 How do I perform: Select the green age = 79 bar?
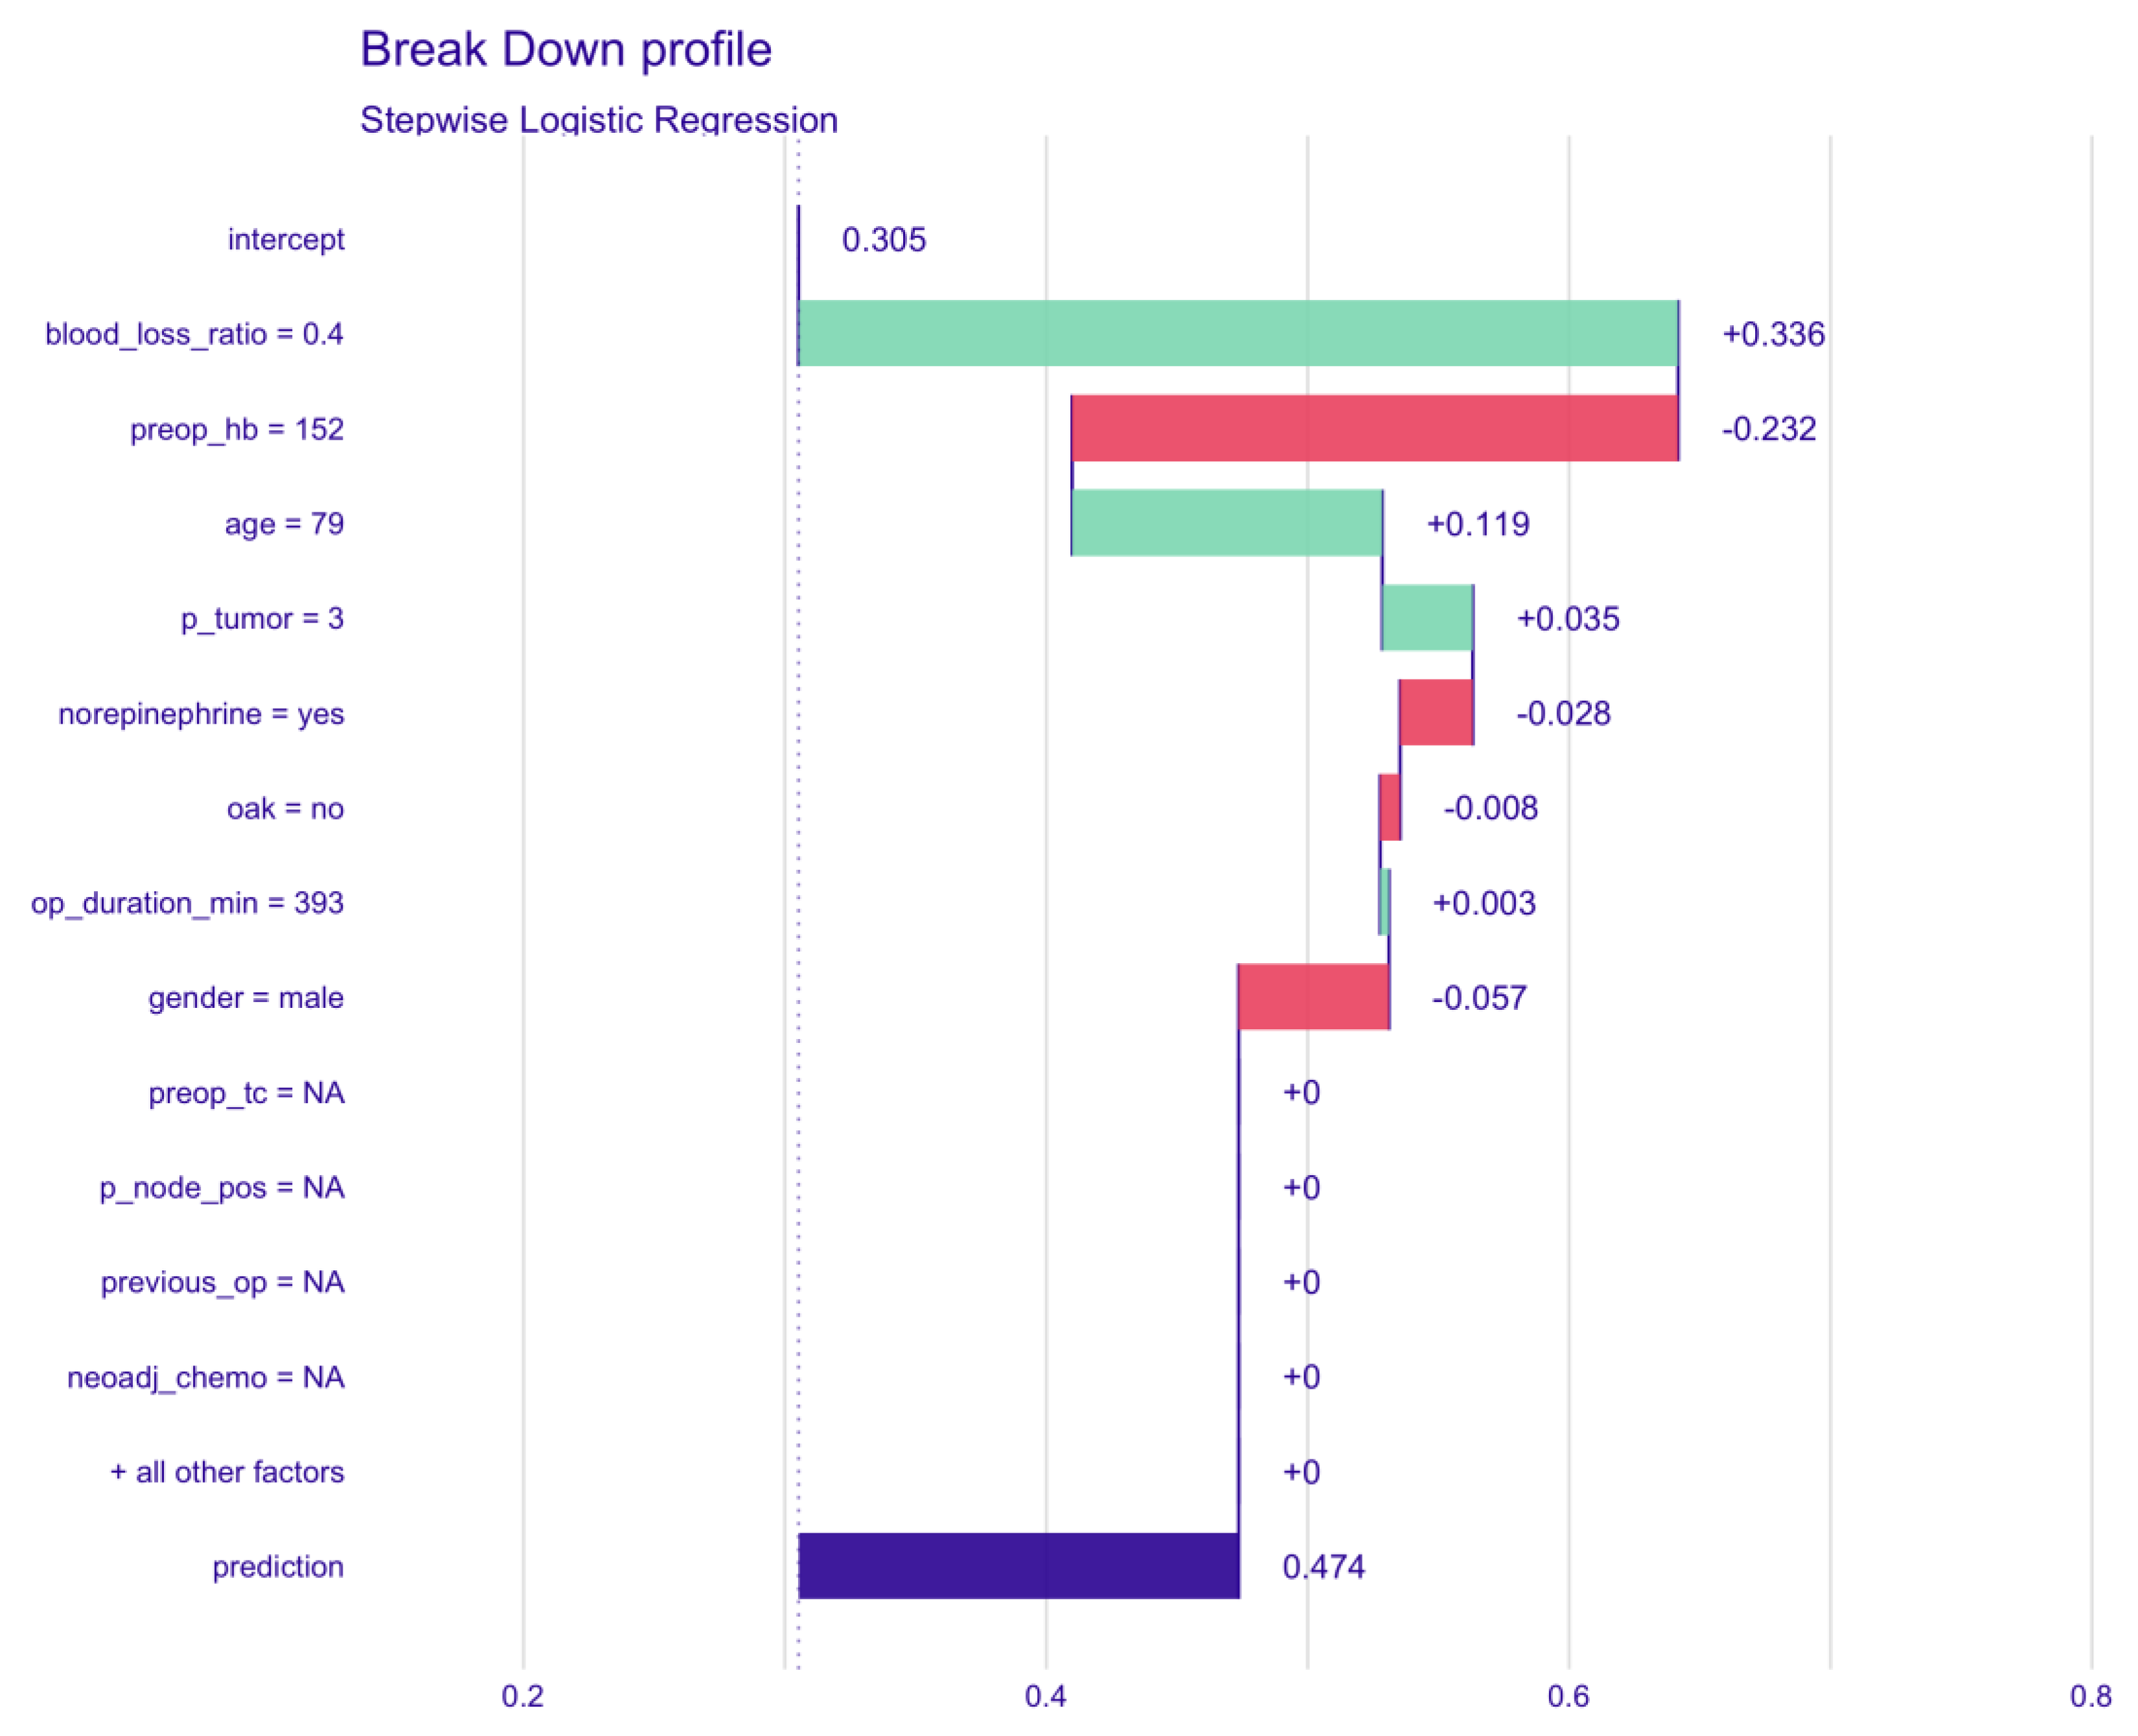pyautogui.click(x=1226, y=523)
